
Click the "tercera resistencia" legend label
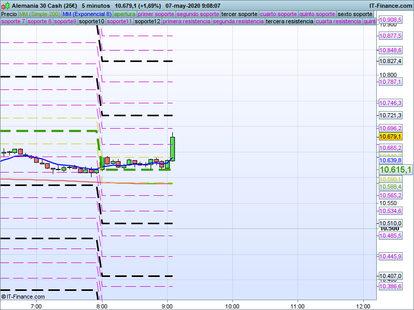coord(289,22)
